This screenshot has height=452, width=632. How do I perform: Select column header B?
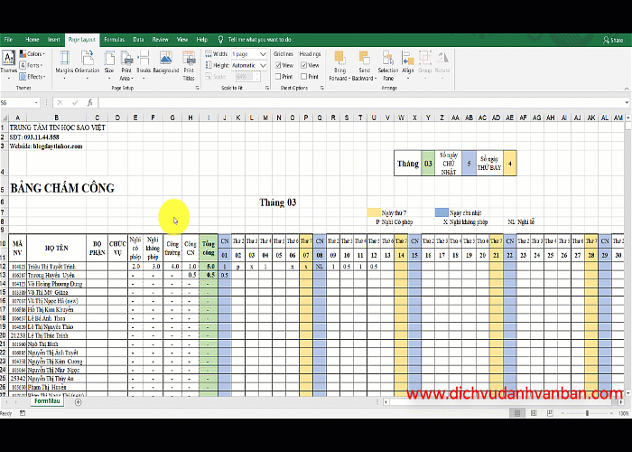[56, 118]
